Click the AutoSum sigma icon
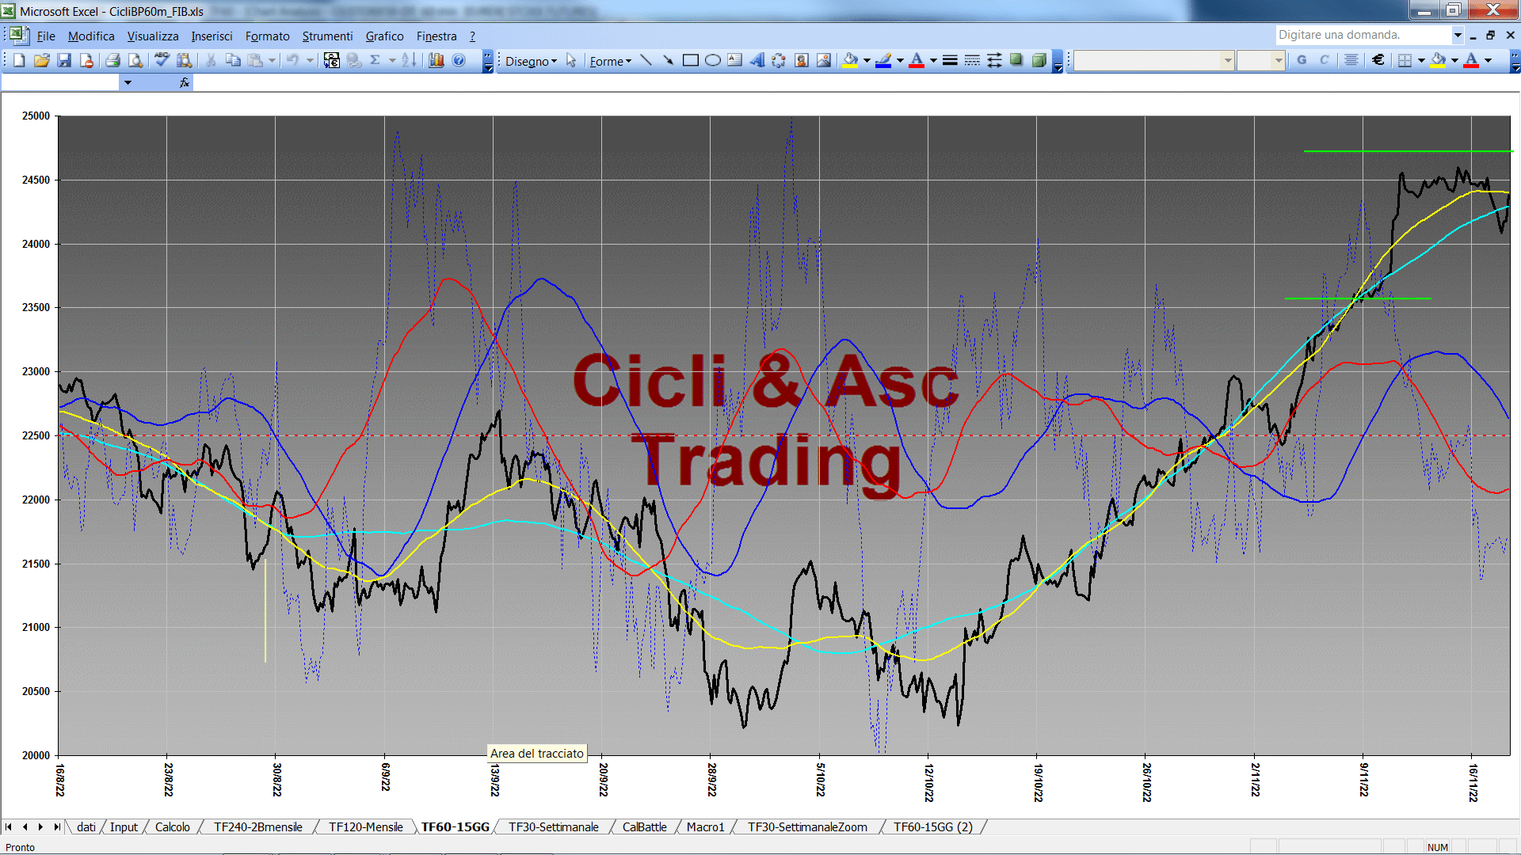This screenshot has height=855, width=1521. pos(375,60)
